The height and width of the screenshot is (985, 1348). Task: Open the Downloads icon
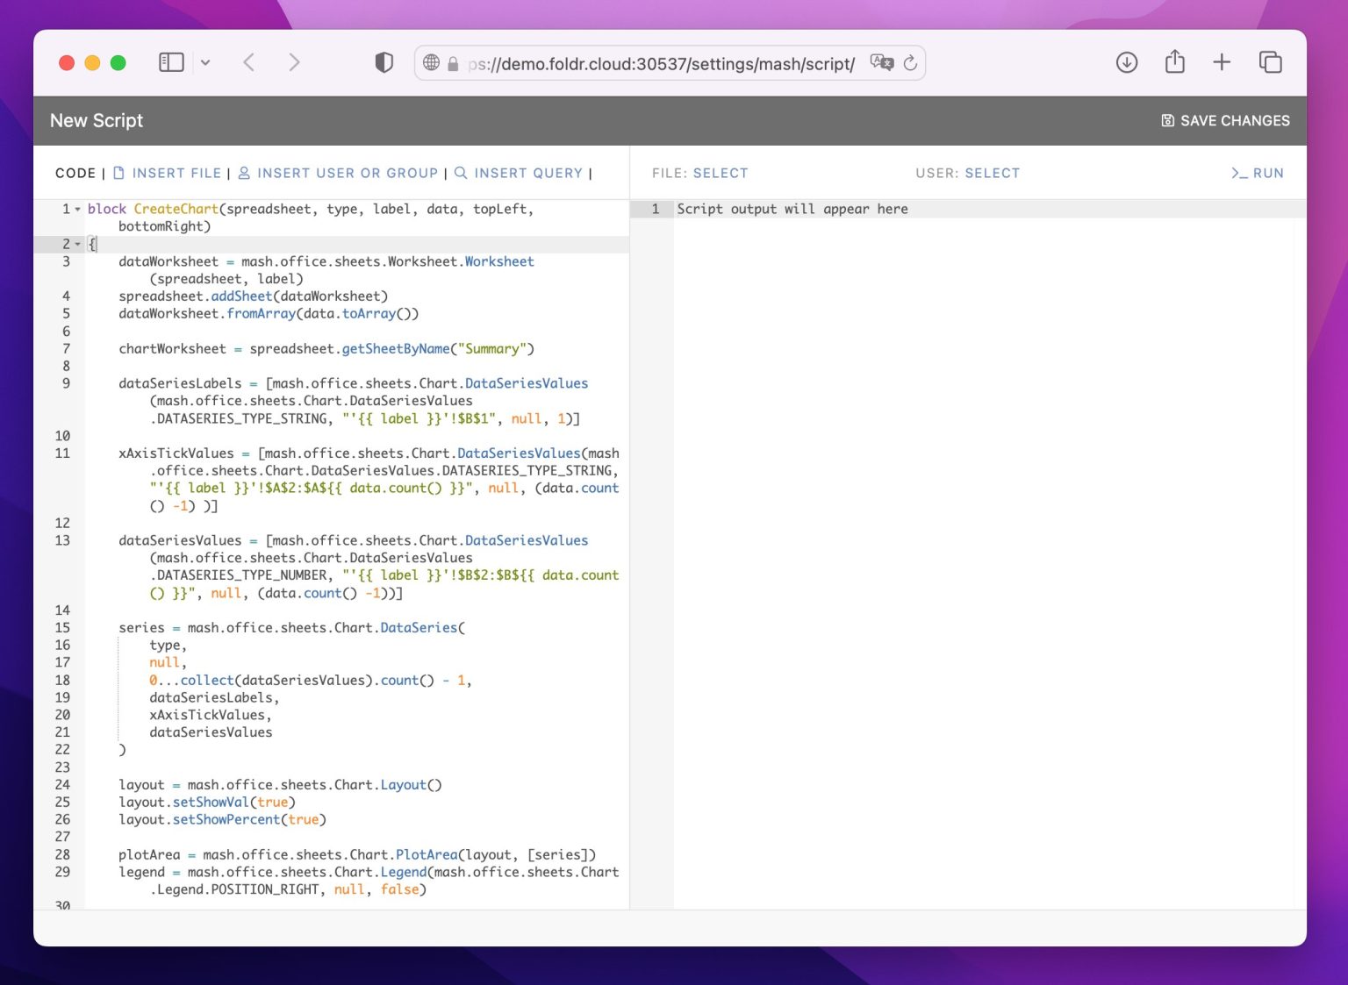pos(1126,62)
